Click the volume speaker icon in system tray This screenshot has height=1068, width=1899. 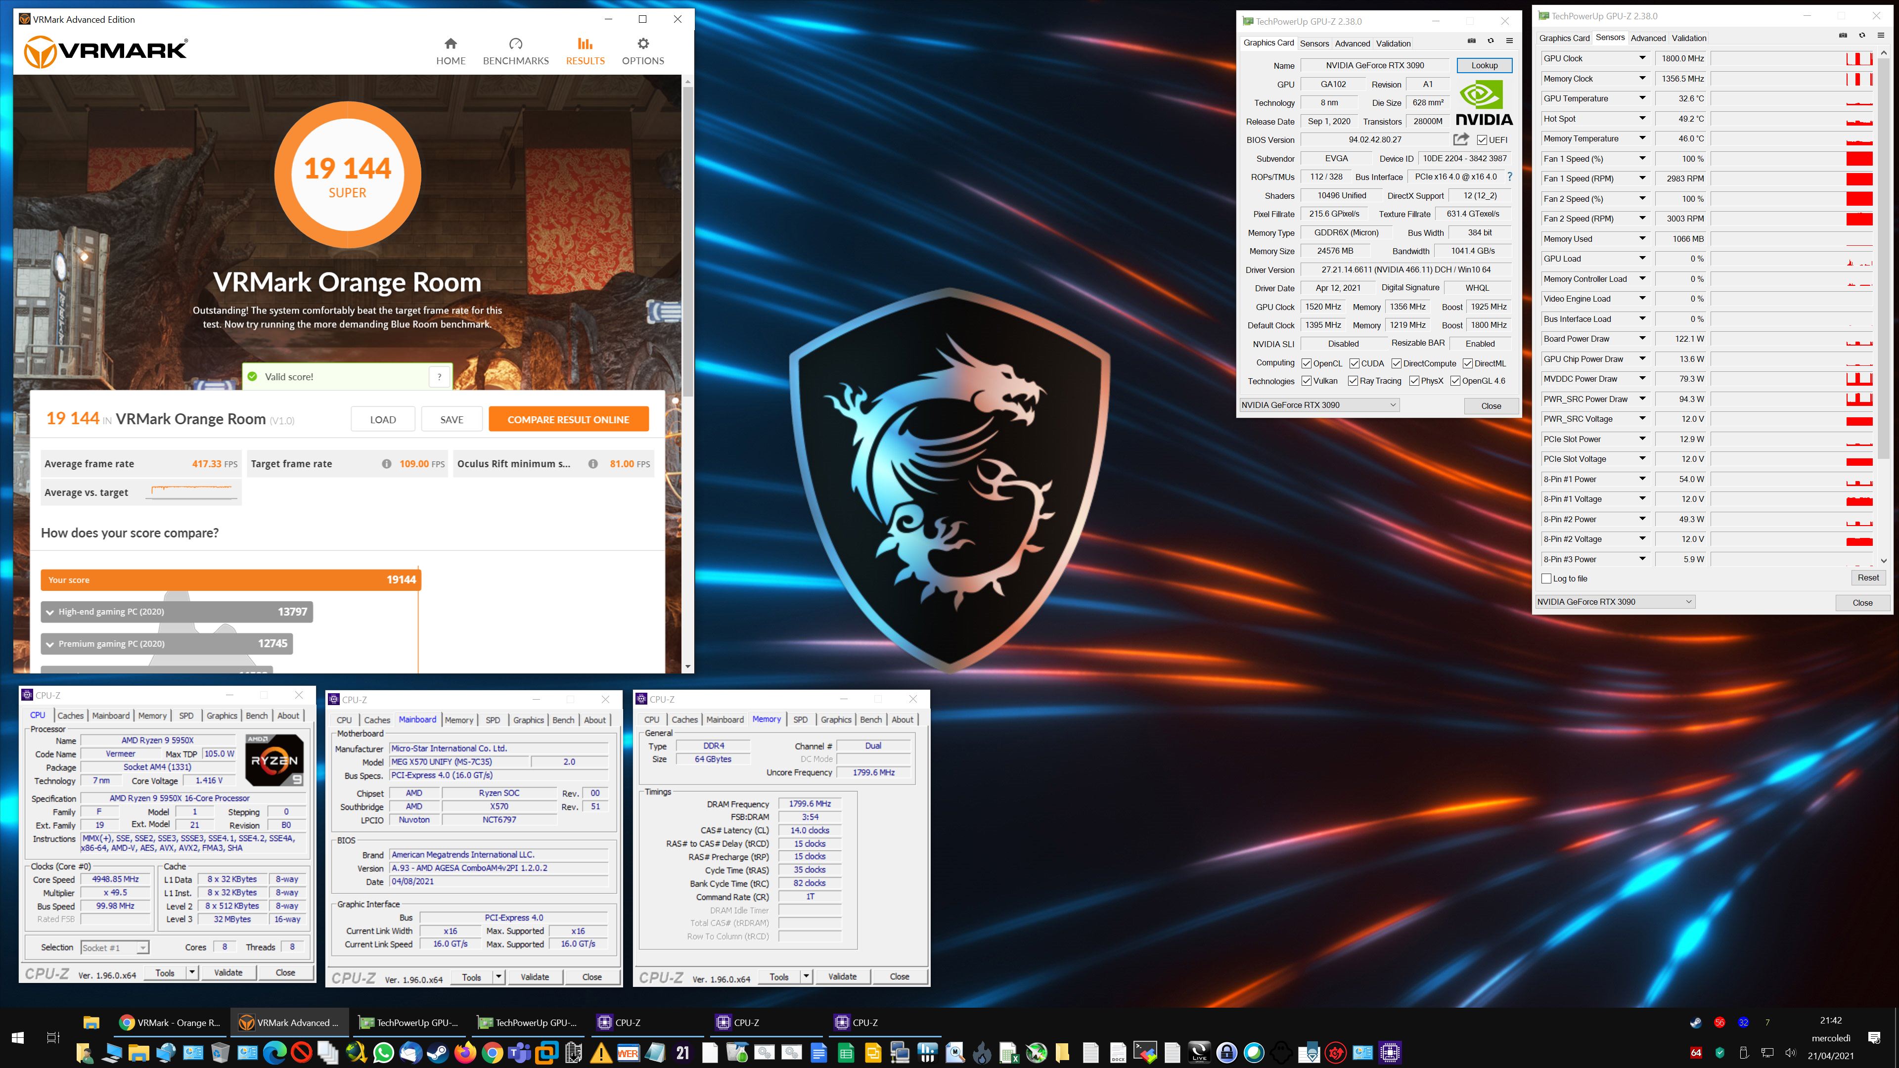coord(1791,1053)
